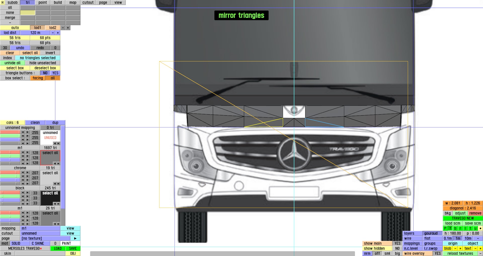Click left arrow in chrome swatch
Image resolution: width=483 pixels, height=256 pixels.
tap(55, 184)
